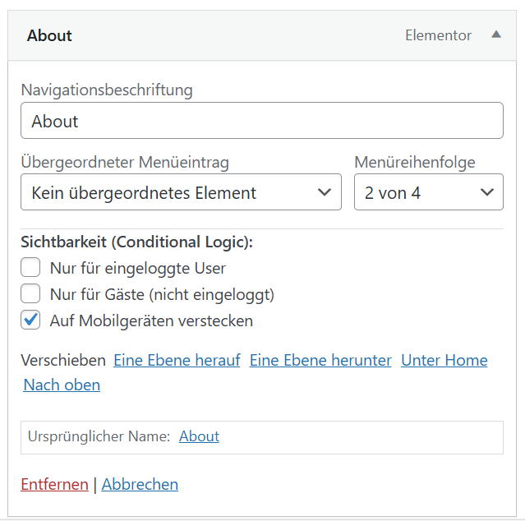Uncheck Auf Mobilgeräten verstecken

[30, 320]
